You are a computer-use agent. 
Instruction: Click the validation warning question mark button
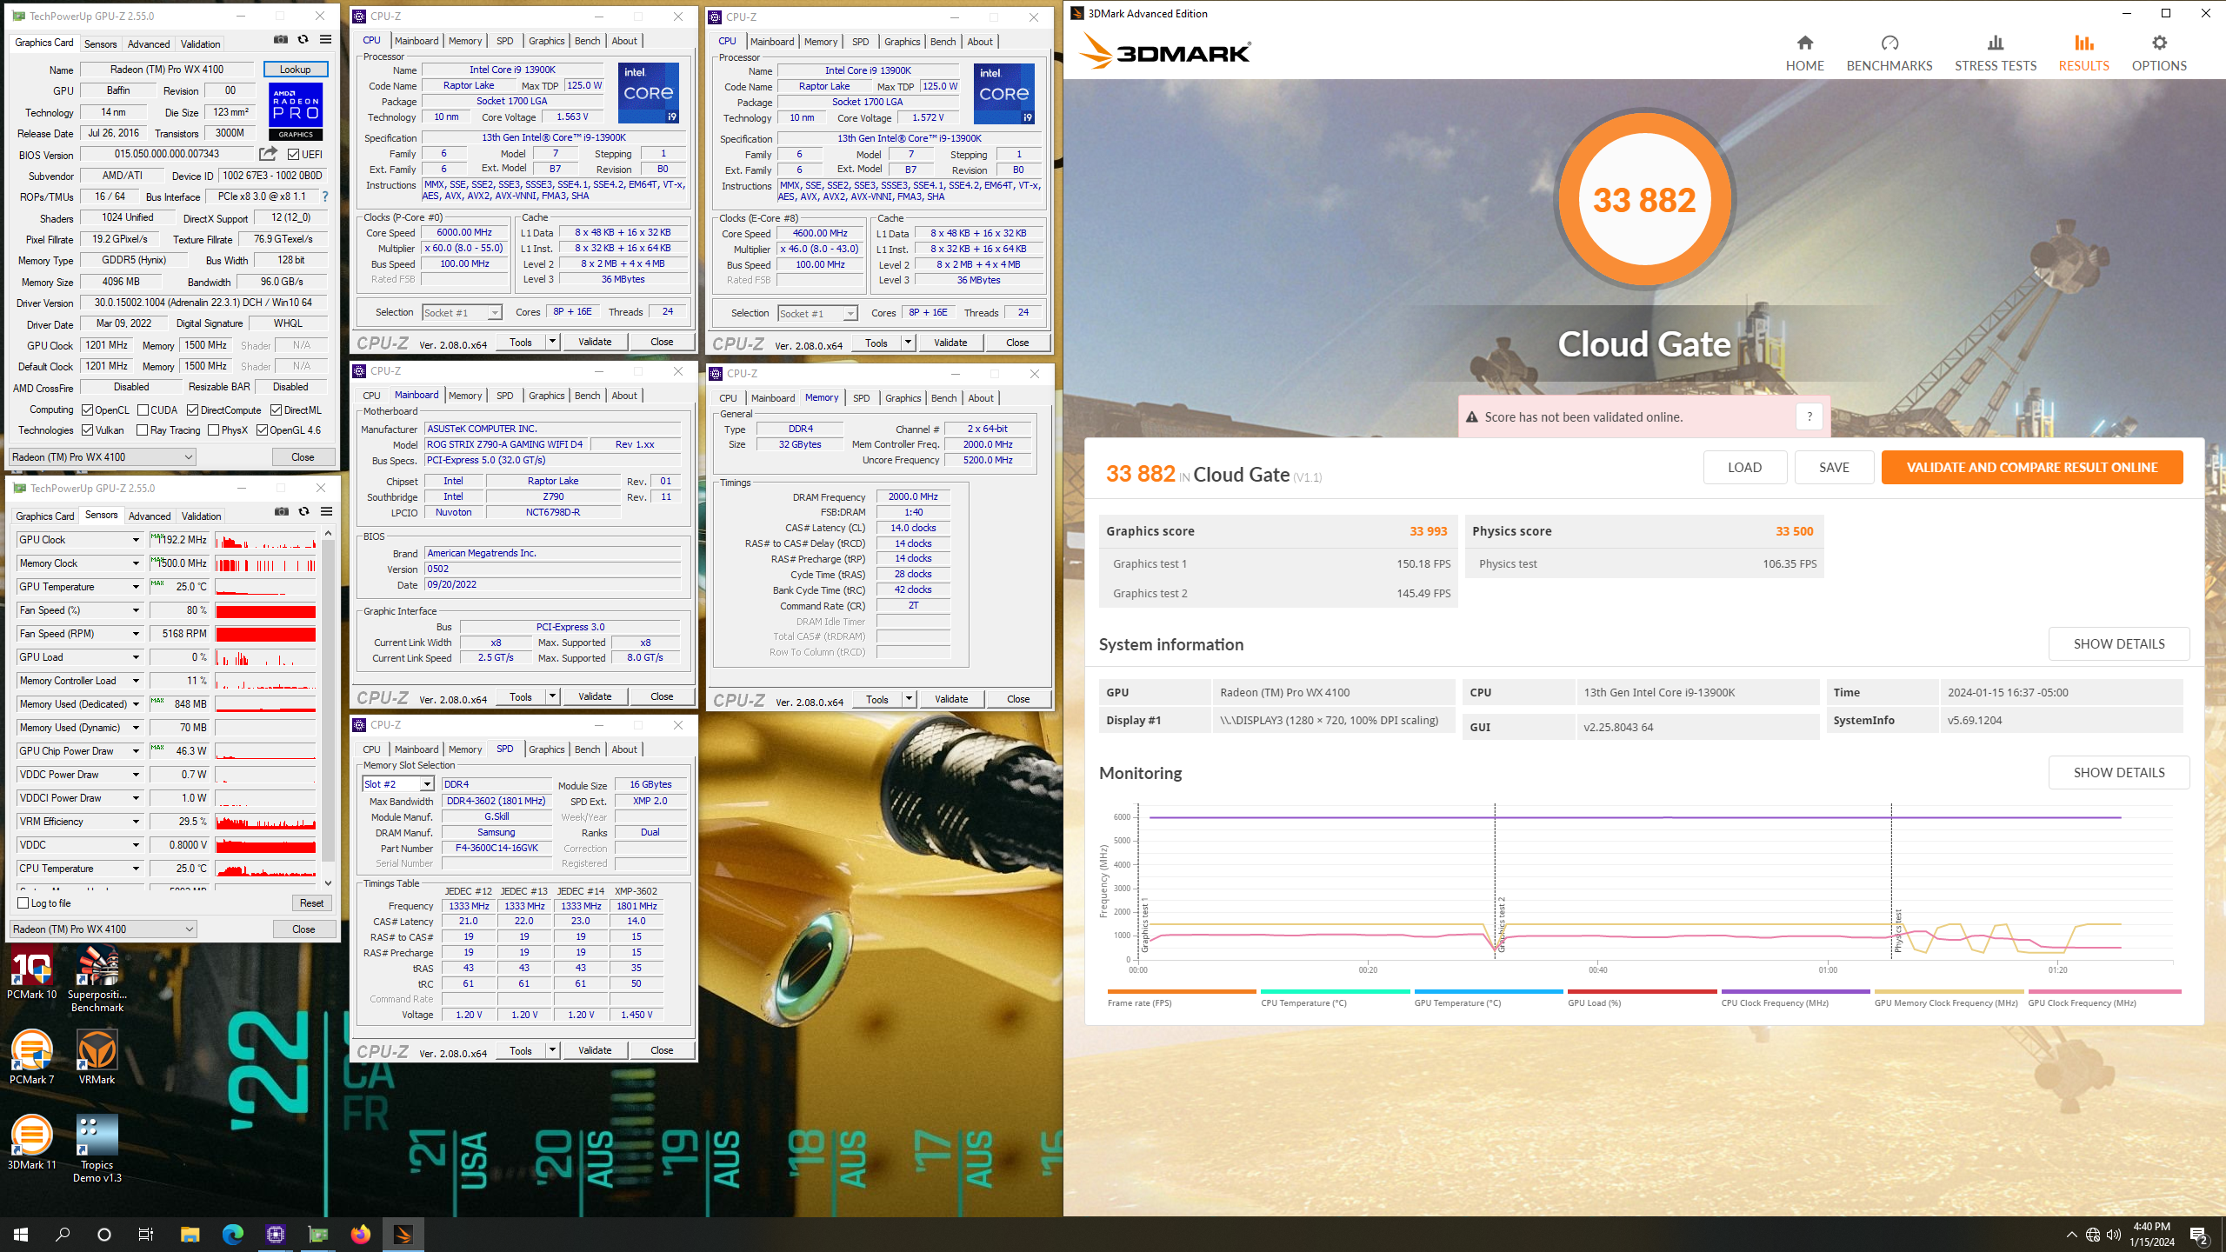tap(1809, 416)
